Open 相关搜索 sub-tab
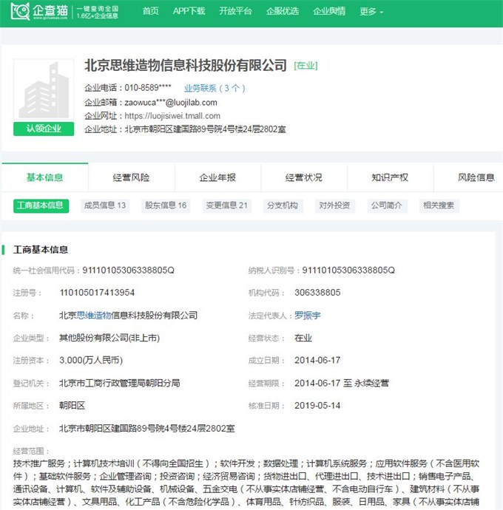Screen dimensions: 503x510 pyautogui.click(x=439, y=205)
